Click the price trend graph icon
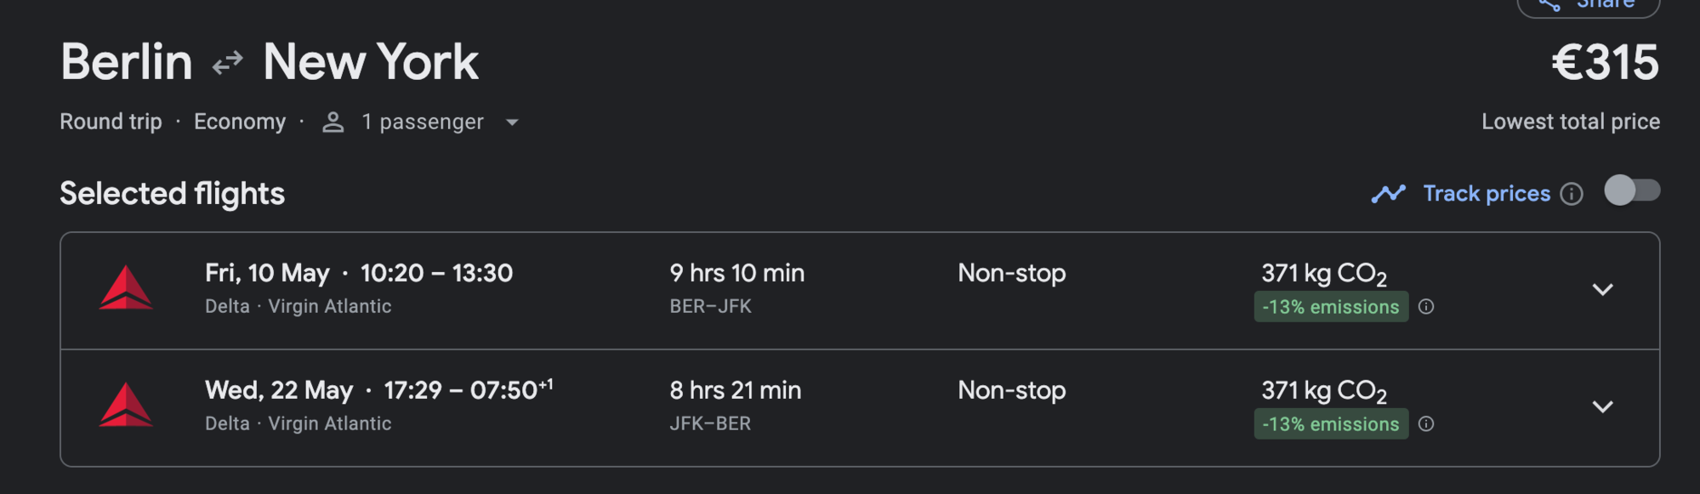The width and height of the screenshot is (1700, 494). (x=1388, y=194)
